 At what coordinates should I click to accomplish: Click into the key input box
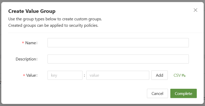(65, 75)
